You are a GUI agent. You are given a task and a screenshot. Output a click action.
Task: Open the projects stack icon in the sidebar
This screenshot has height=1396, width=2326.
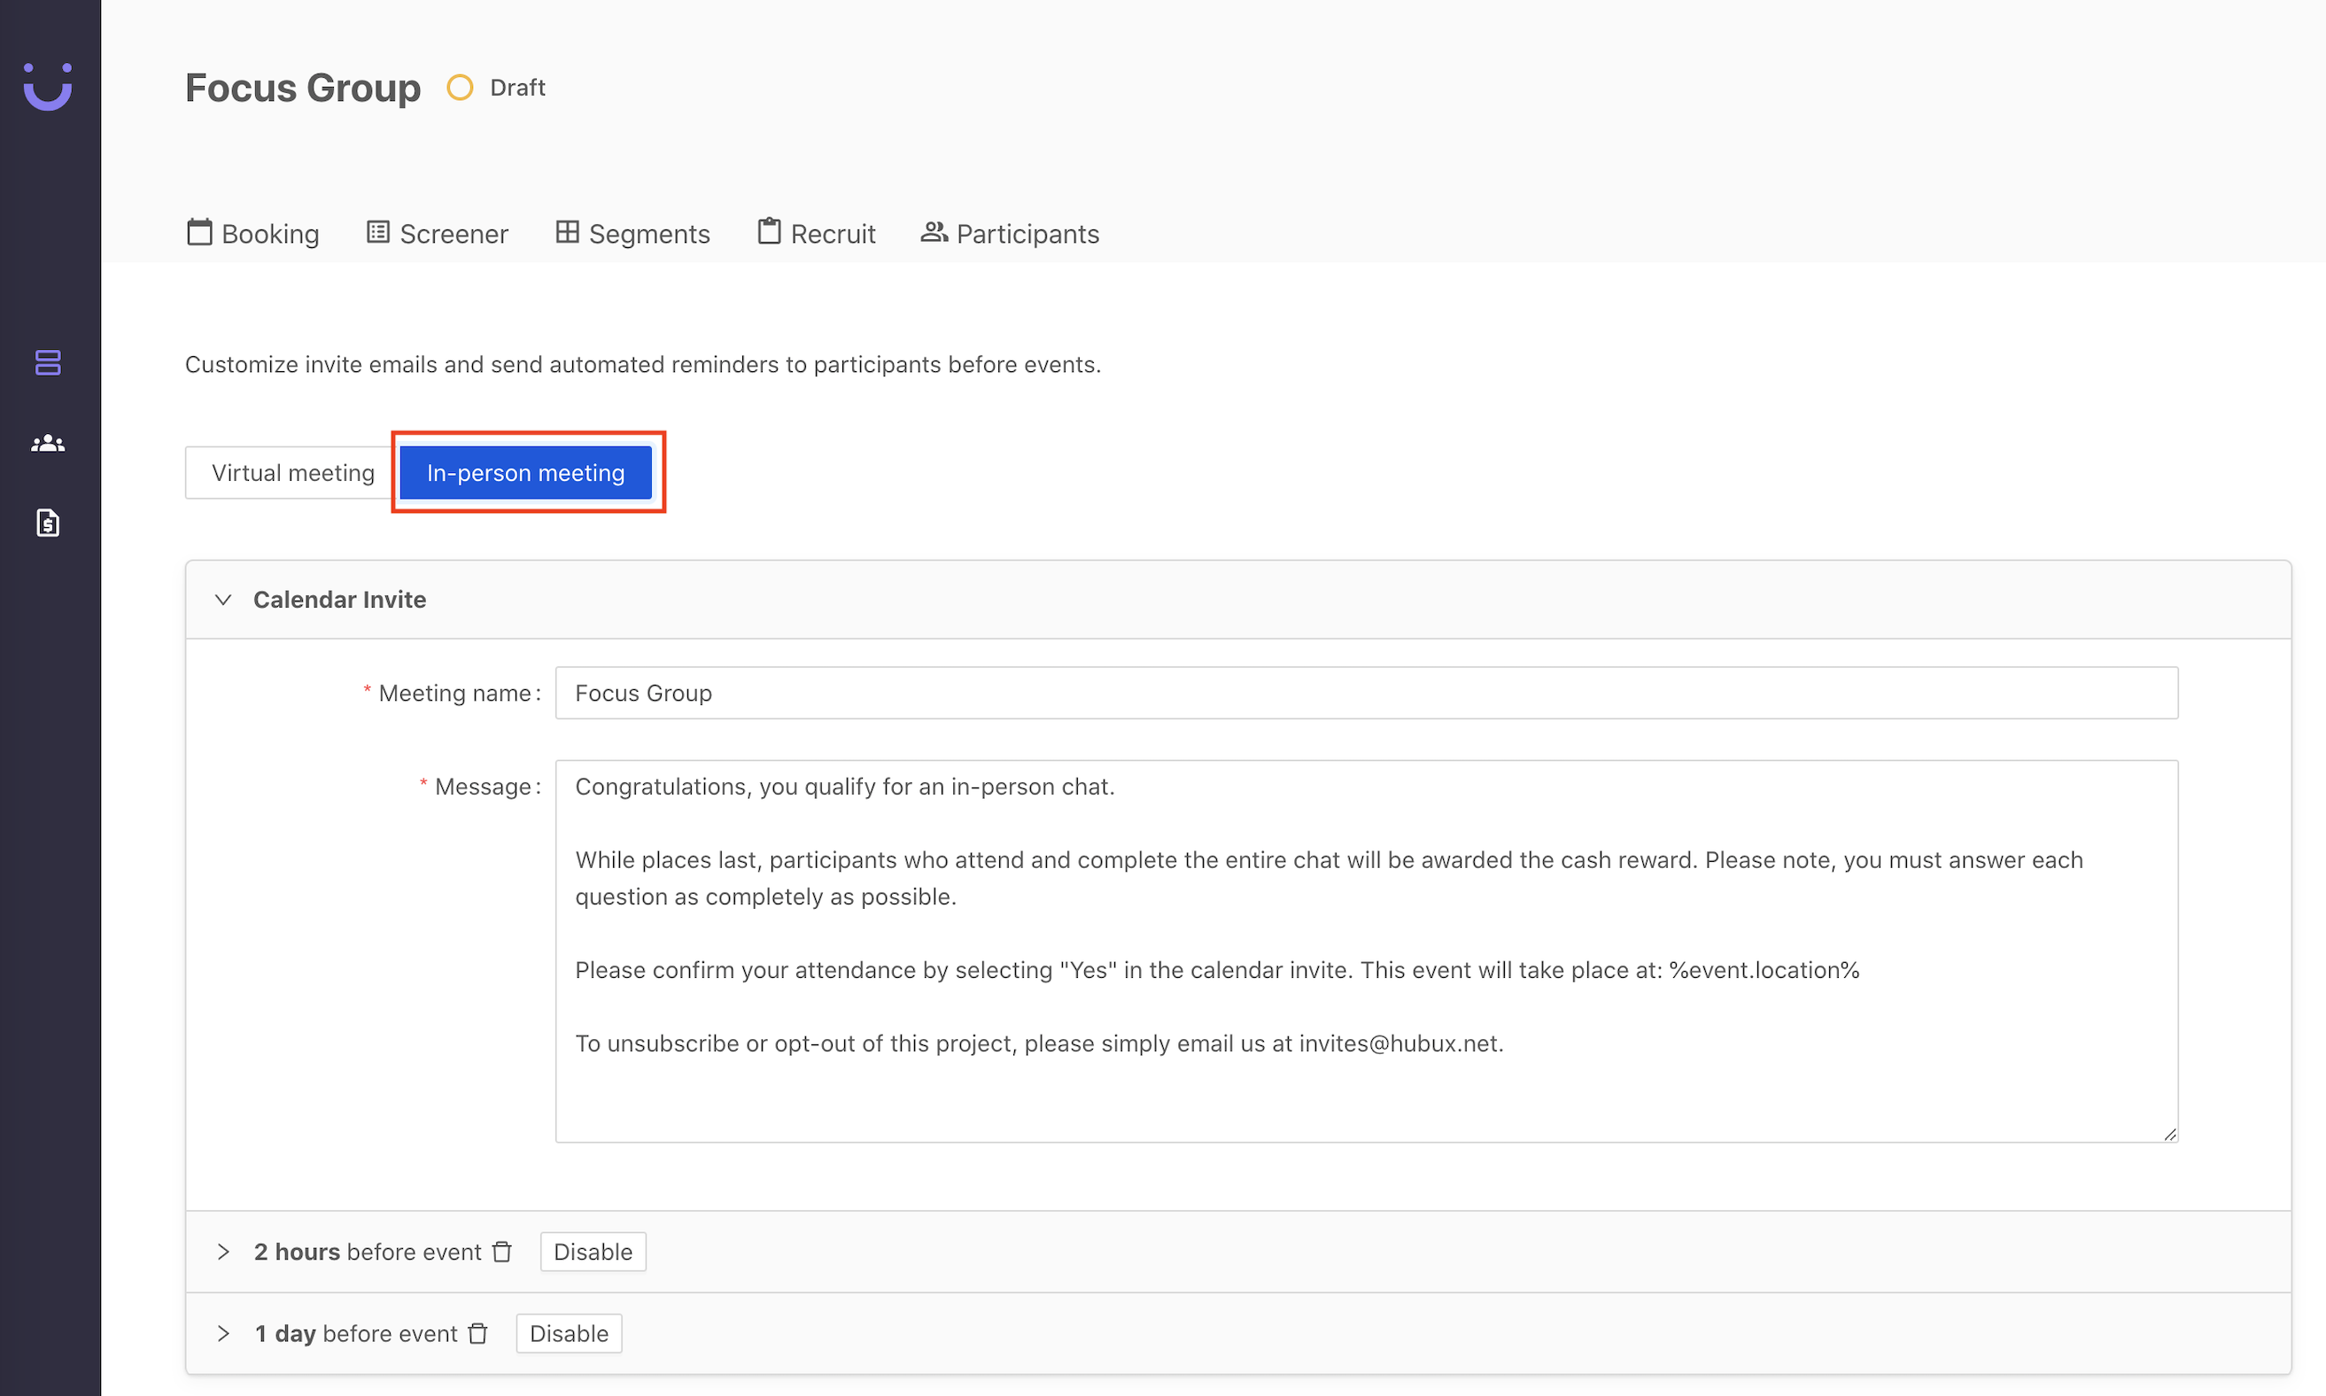click(x=48, y=362)
